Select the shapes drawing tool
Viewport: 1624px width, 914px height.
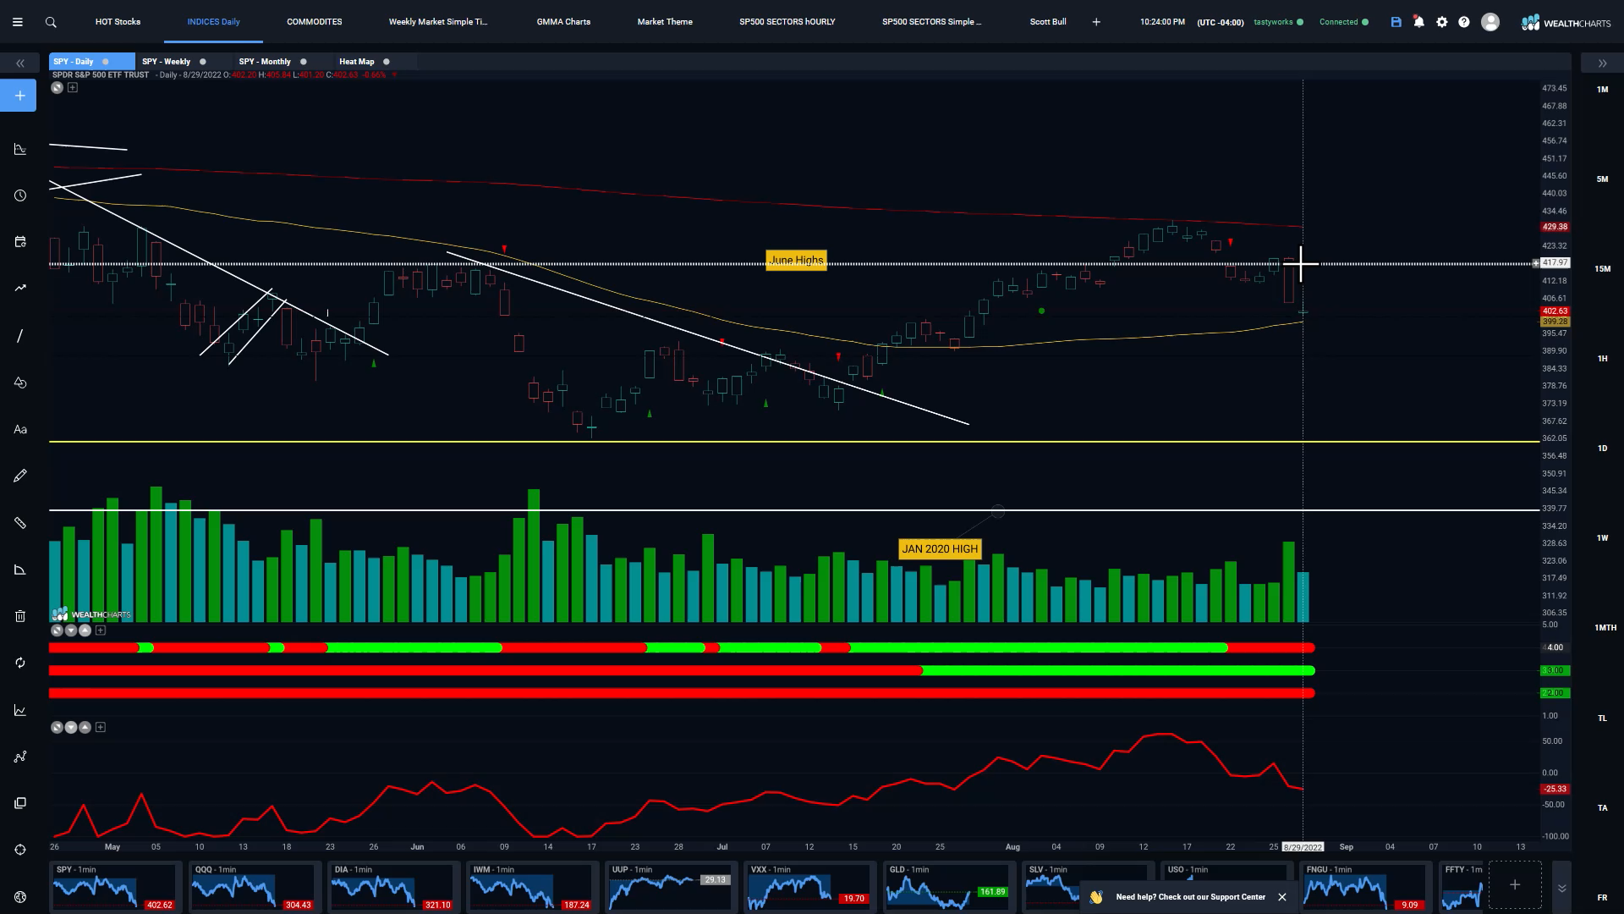[20, 383]
